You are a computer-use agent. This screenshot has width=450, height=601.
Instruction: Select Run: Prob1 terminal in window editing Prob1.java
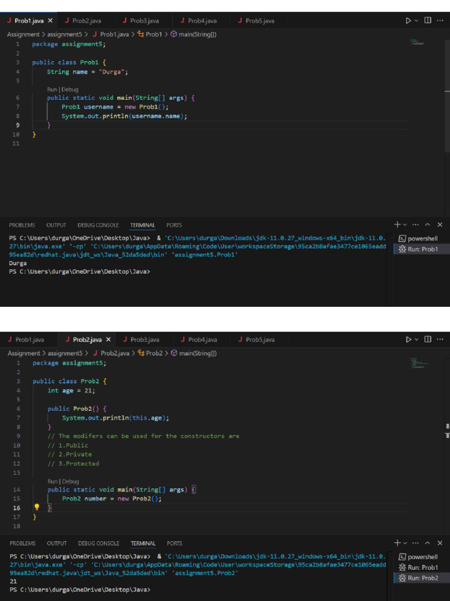pos(422,249)
